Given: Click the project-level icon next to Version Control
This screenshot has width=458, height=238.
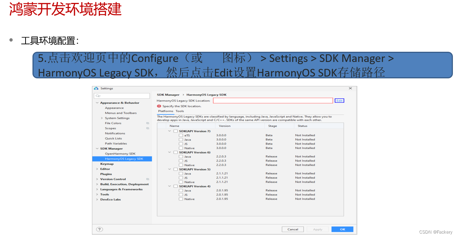Looking at the screenshot, I should point(148,179).
